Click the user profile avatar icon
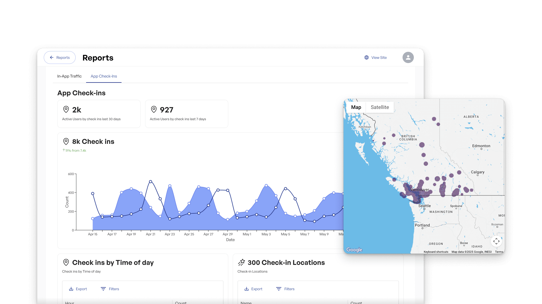This screenshot has width=542, height=304. point(408,57)
